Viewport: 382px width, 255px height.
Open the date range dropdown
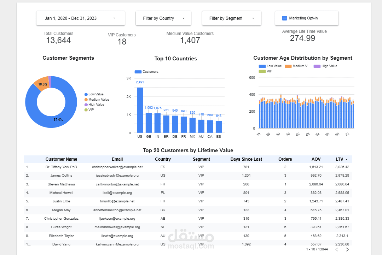coord(80,18)
